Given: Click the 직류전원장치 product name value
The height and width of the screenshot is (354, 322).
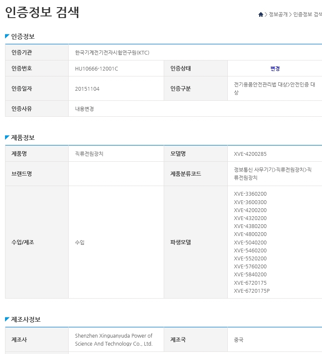Looking at the screenshot, I should tap(89, 154).
